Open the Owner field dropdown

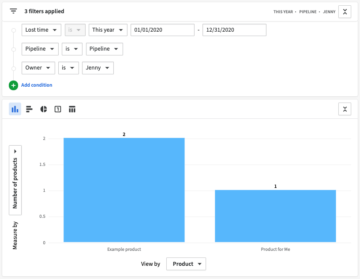(38, 68)
